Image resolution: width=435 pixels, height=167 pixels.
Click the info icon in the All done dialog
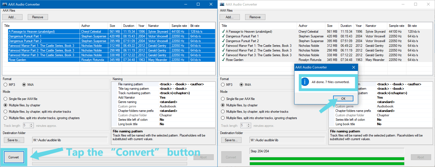pyautogui.click(x=305, y=82)
